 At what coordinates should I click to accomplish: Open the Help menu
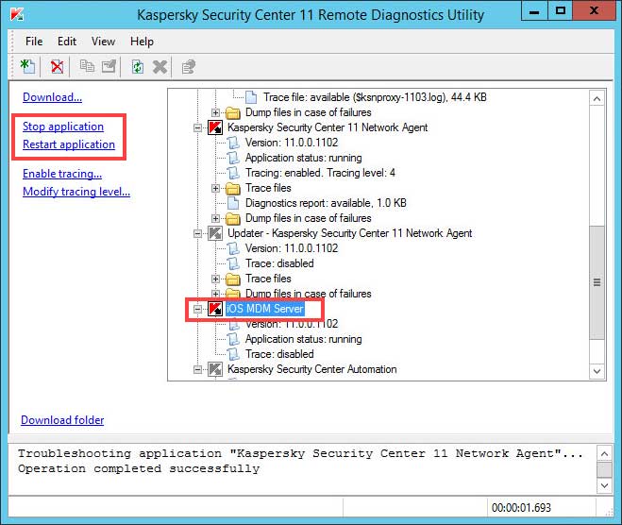tap(142, 42)
